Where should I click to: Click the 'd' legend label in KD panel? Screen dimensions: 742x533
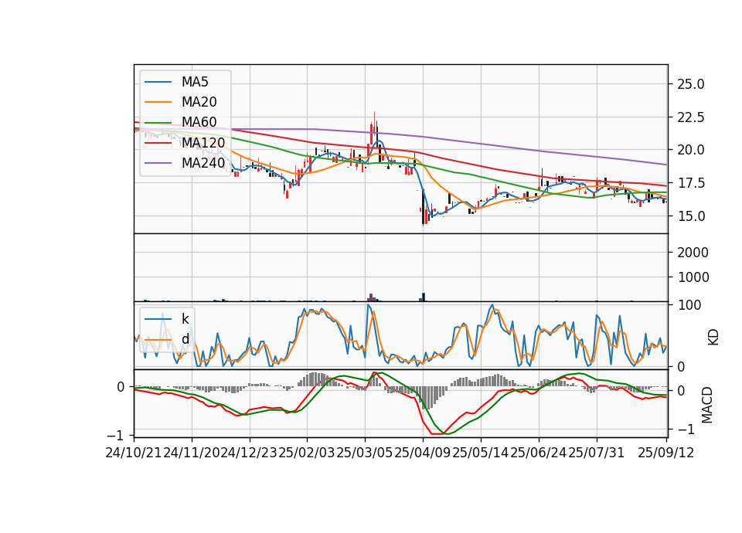pos(185,339)
